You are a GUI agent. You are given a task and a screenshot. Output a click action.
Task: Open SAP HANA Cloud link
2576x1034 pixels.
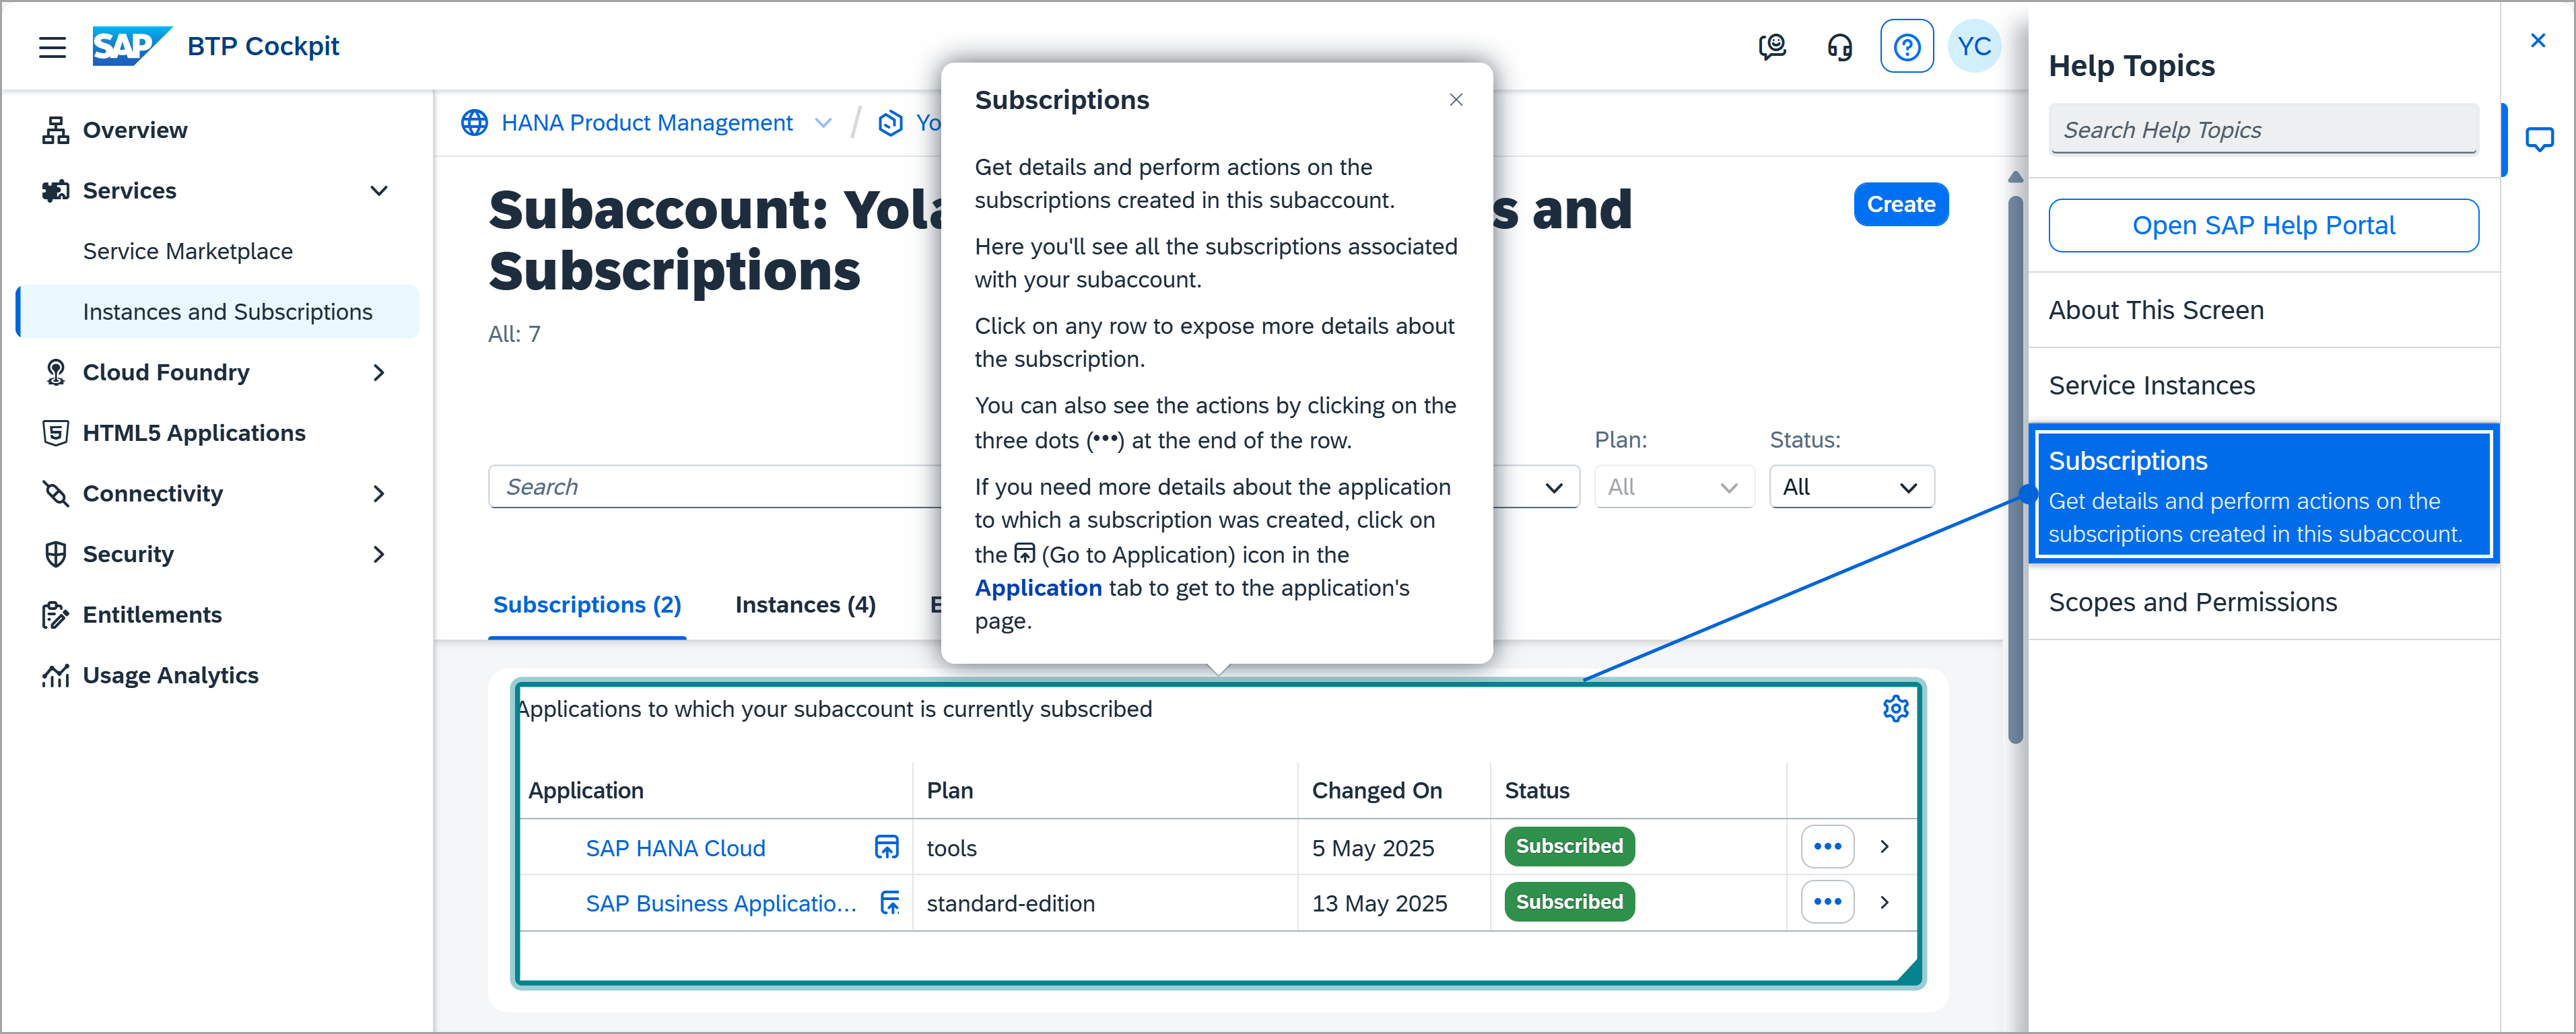coord(675,848)
